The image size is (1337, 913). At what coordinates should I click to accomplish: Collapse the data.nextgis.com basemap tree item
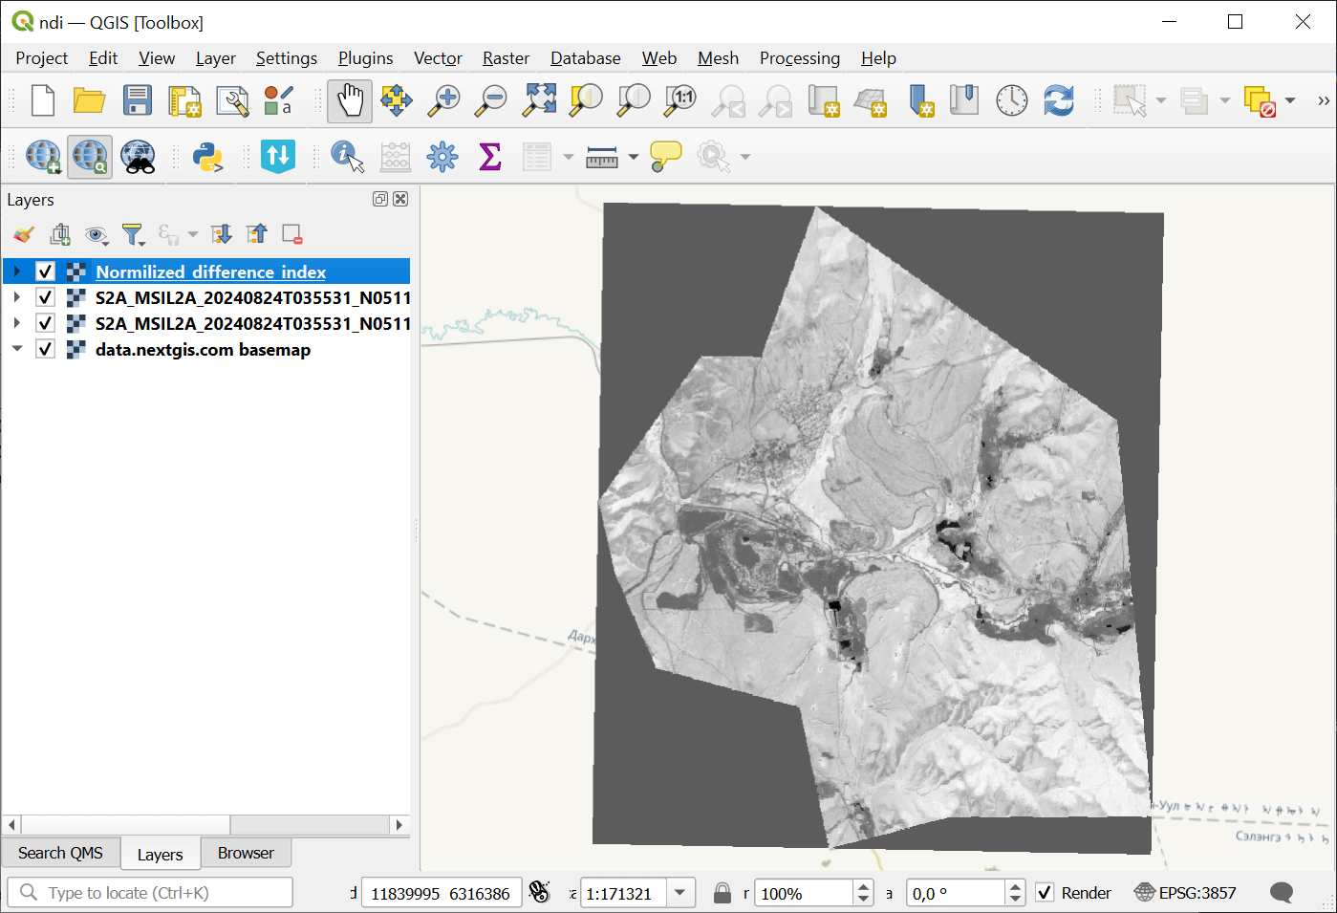17,349
